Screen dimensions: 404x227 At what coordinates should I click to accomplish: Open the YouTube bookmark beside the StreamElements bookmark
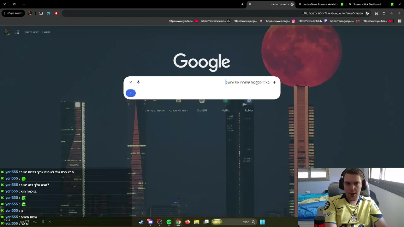tap(183, 21)
